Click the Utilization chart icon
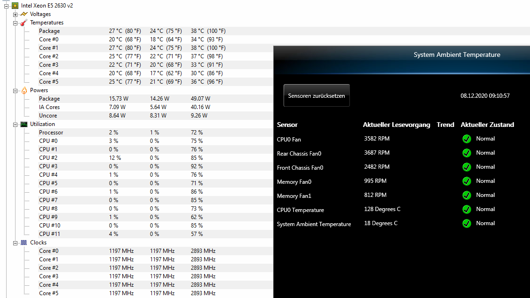This screenshot has height=298, width=530. point(24,124)
